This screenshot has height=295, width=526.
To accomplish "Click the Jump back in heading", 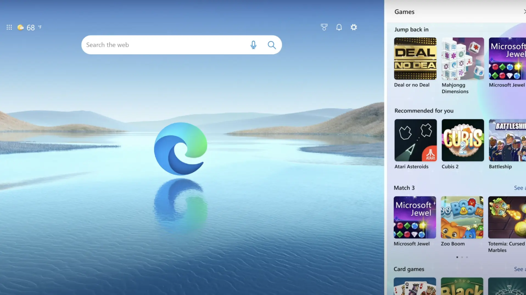I will (411, 29).
